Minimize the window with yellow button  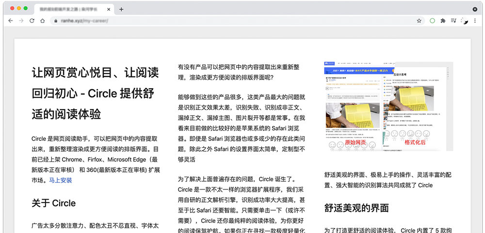click(x=19, y=8)
